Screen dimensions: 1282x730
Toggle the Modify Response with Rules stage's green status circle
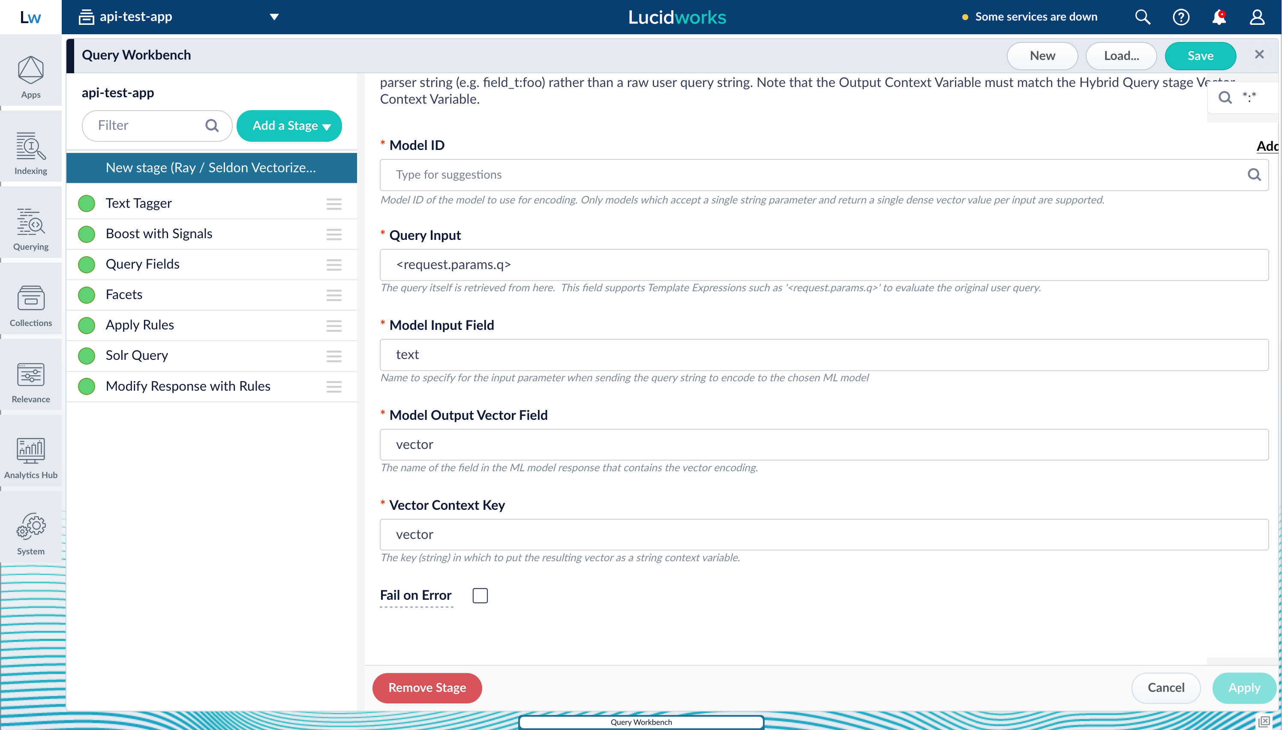click(87, 386)
